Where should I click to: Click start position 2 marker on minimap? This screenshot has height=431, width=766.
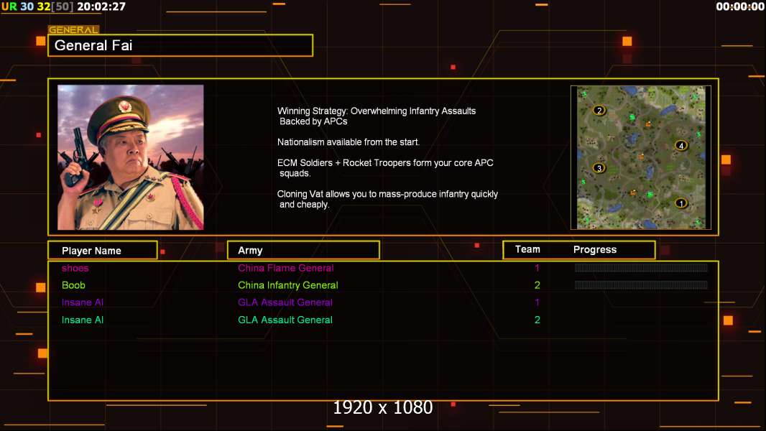point(599,111)
